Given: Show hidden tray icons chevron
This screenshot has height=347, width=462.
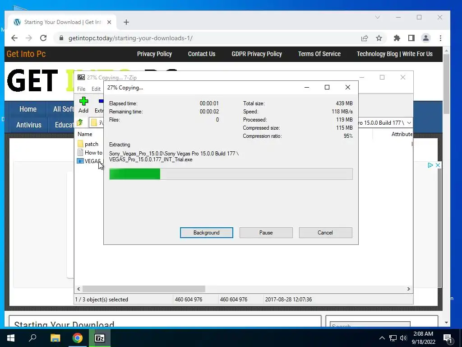Looking at the screenshot, I should click(x=382, y=338).
